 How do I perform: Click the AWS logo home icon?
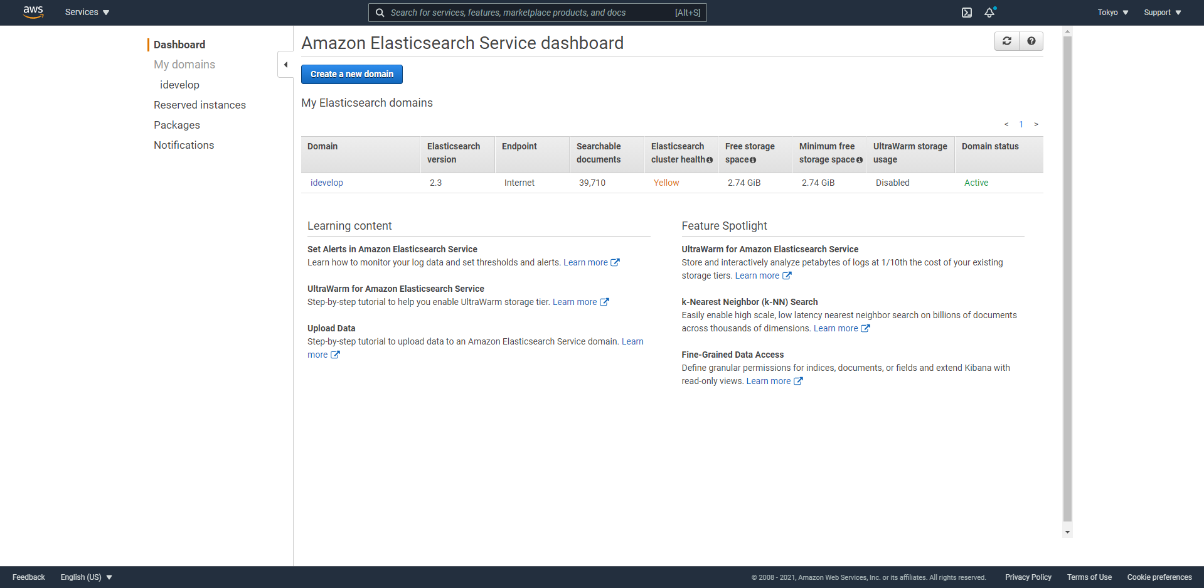[x=33, y=12]
